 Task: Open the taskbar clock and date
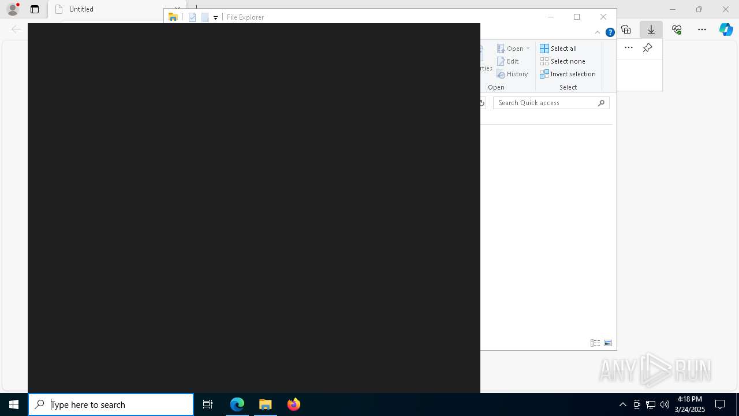(689, 404)
